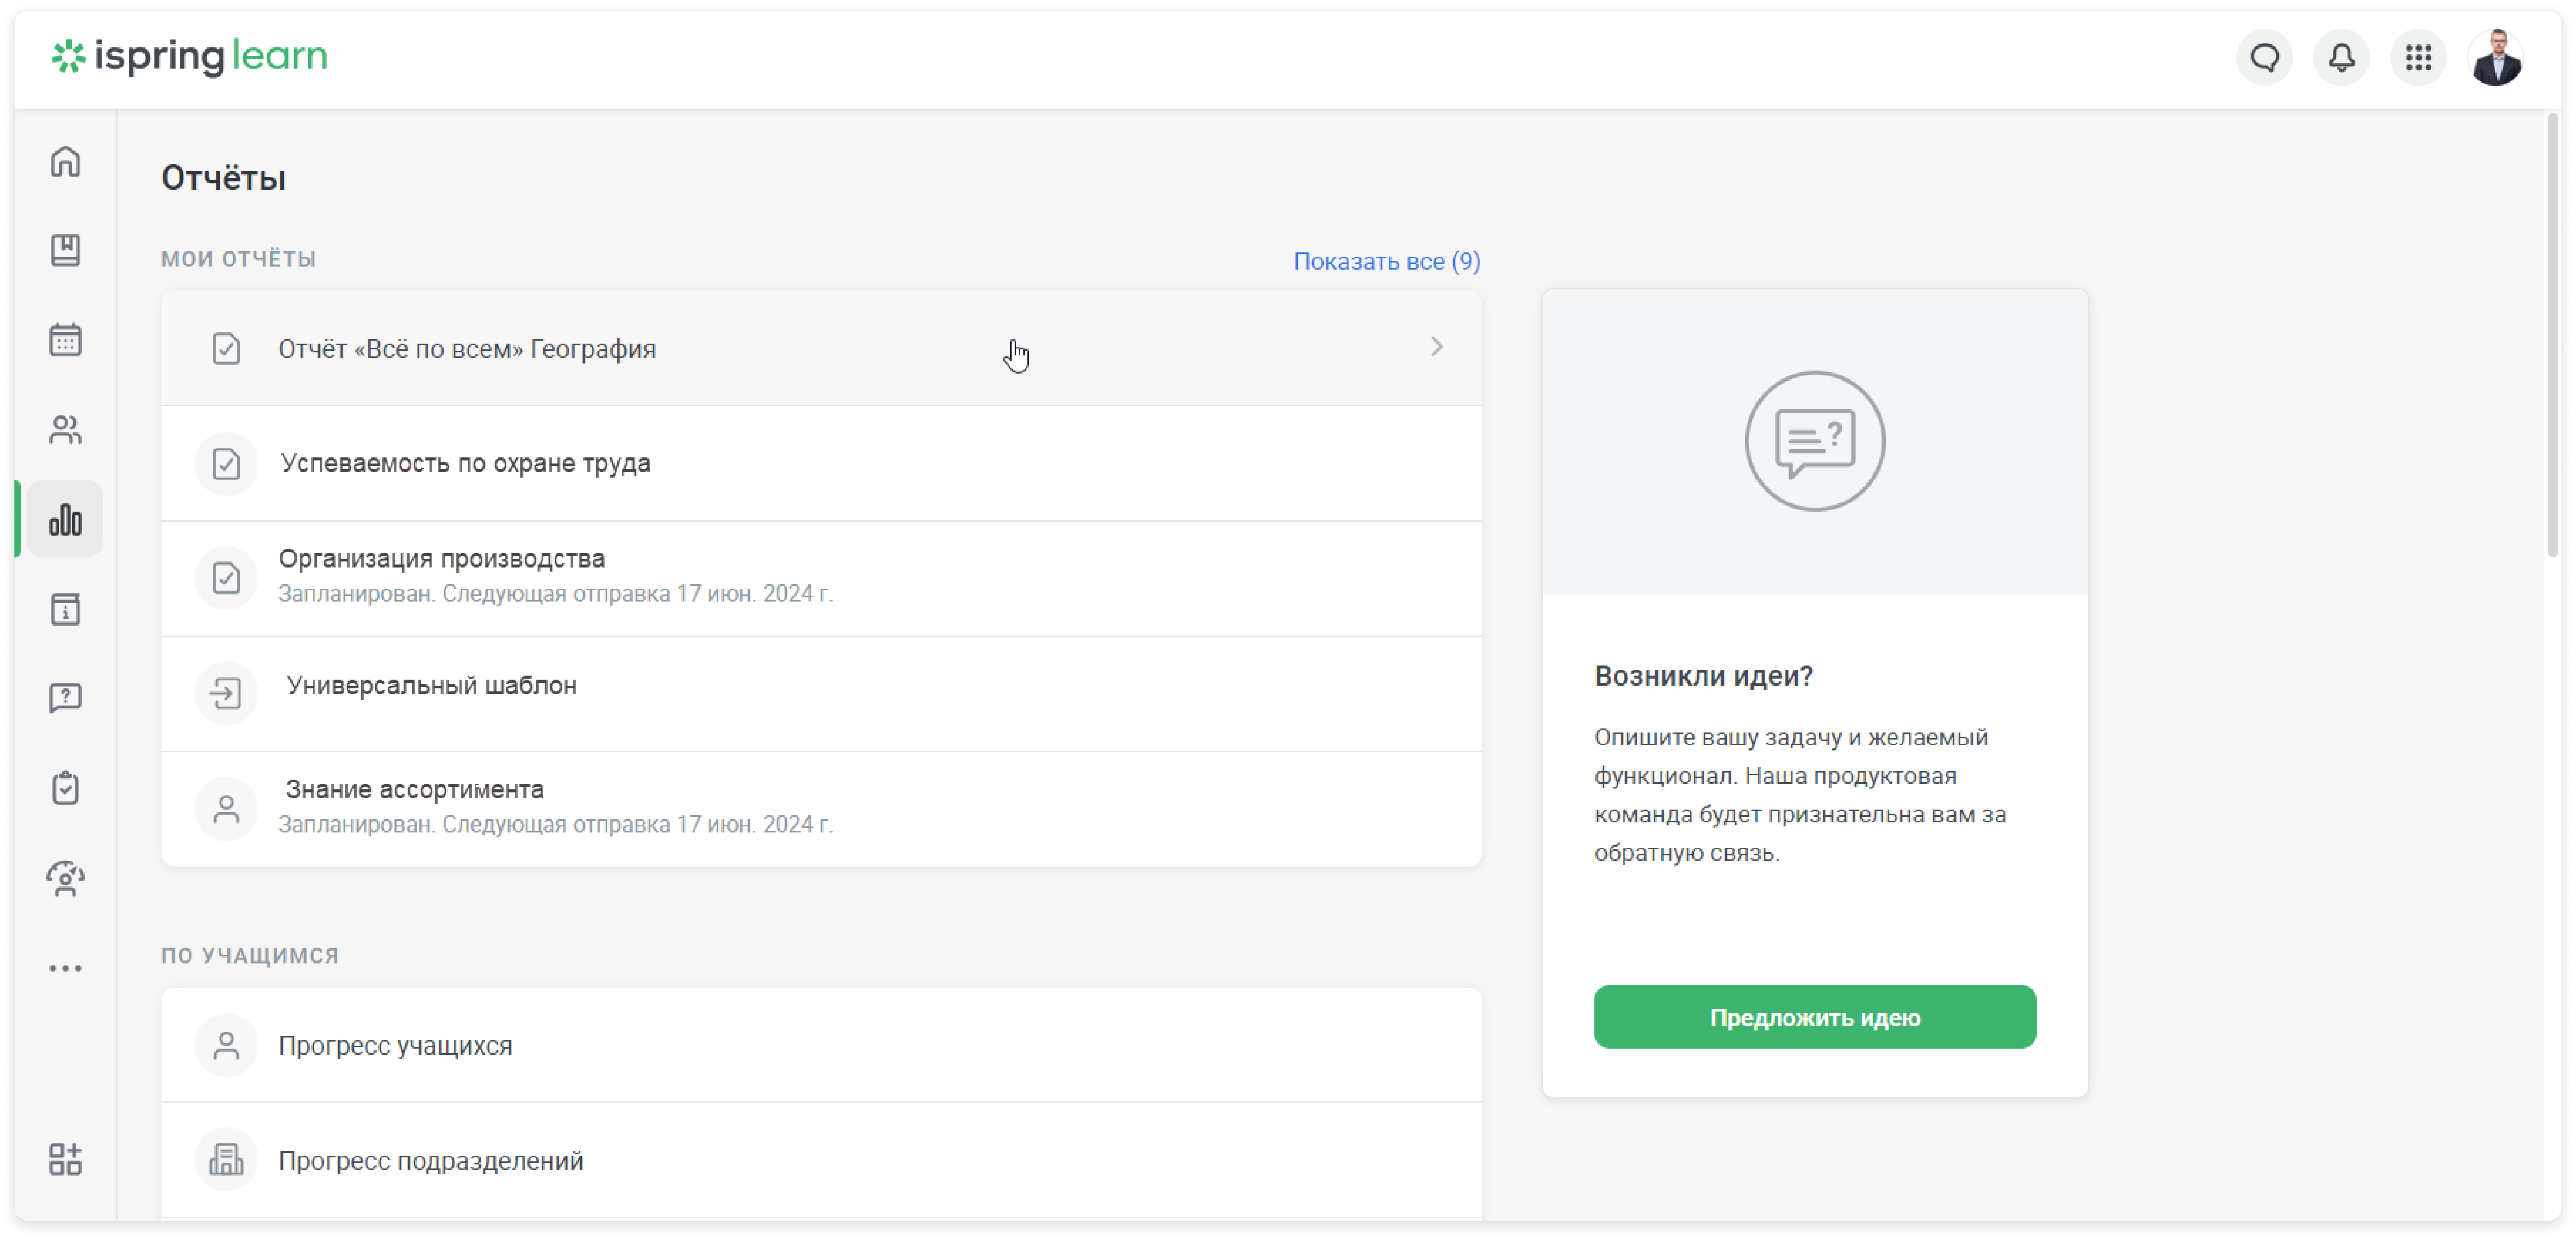
Task: Open the clipboard checklist icon in the sidebar
Action: pyautogui.click(x=65, y=789)
